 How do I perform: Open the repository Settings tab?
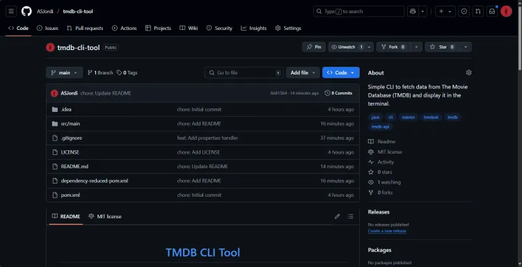pos(288,29)
